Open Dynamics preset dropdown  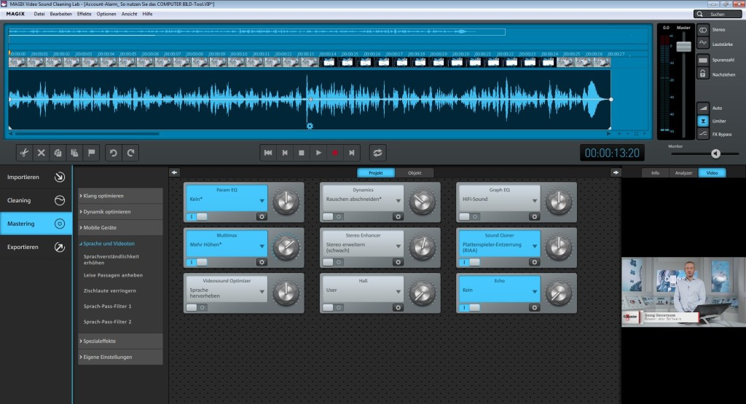click(398, 201)
